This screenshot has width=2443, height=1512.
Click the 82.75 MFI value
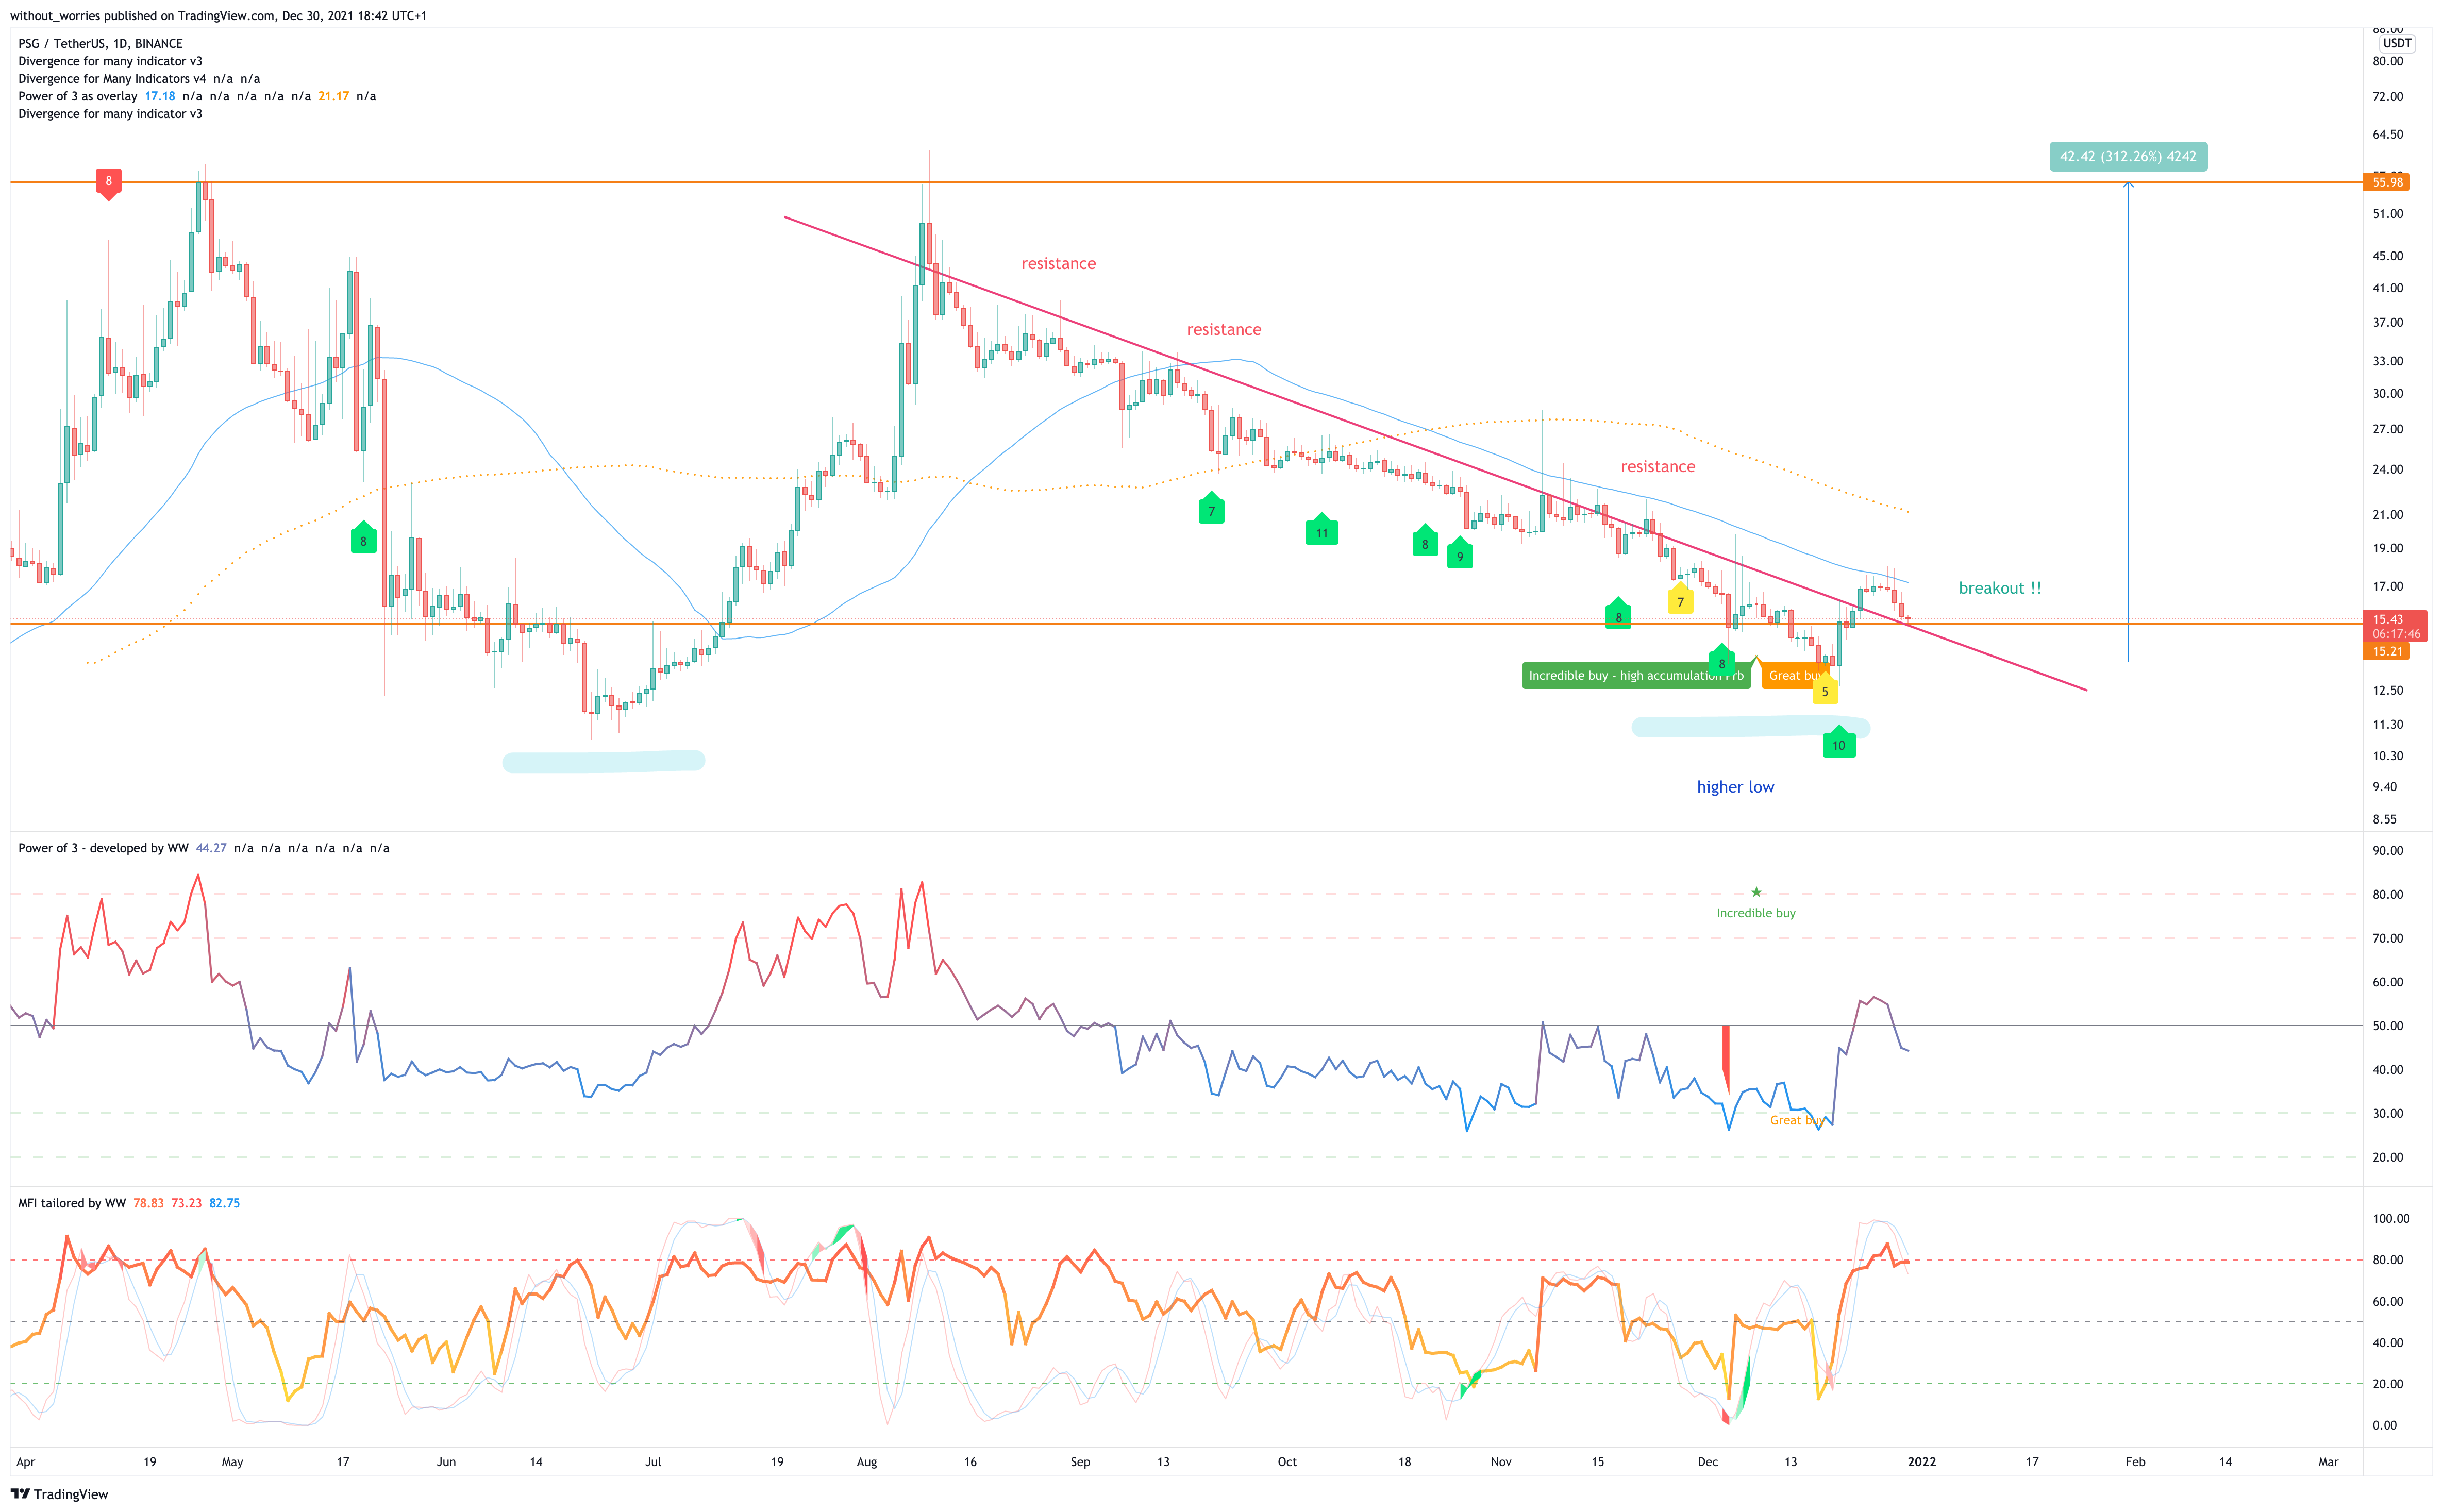[x=224, y=1203]
